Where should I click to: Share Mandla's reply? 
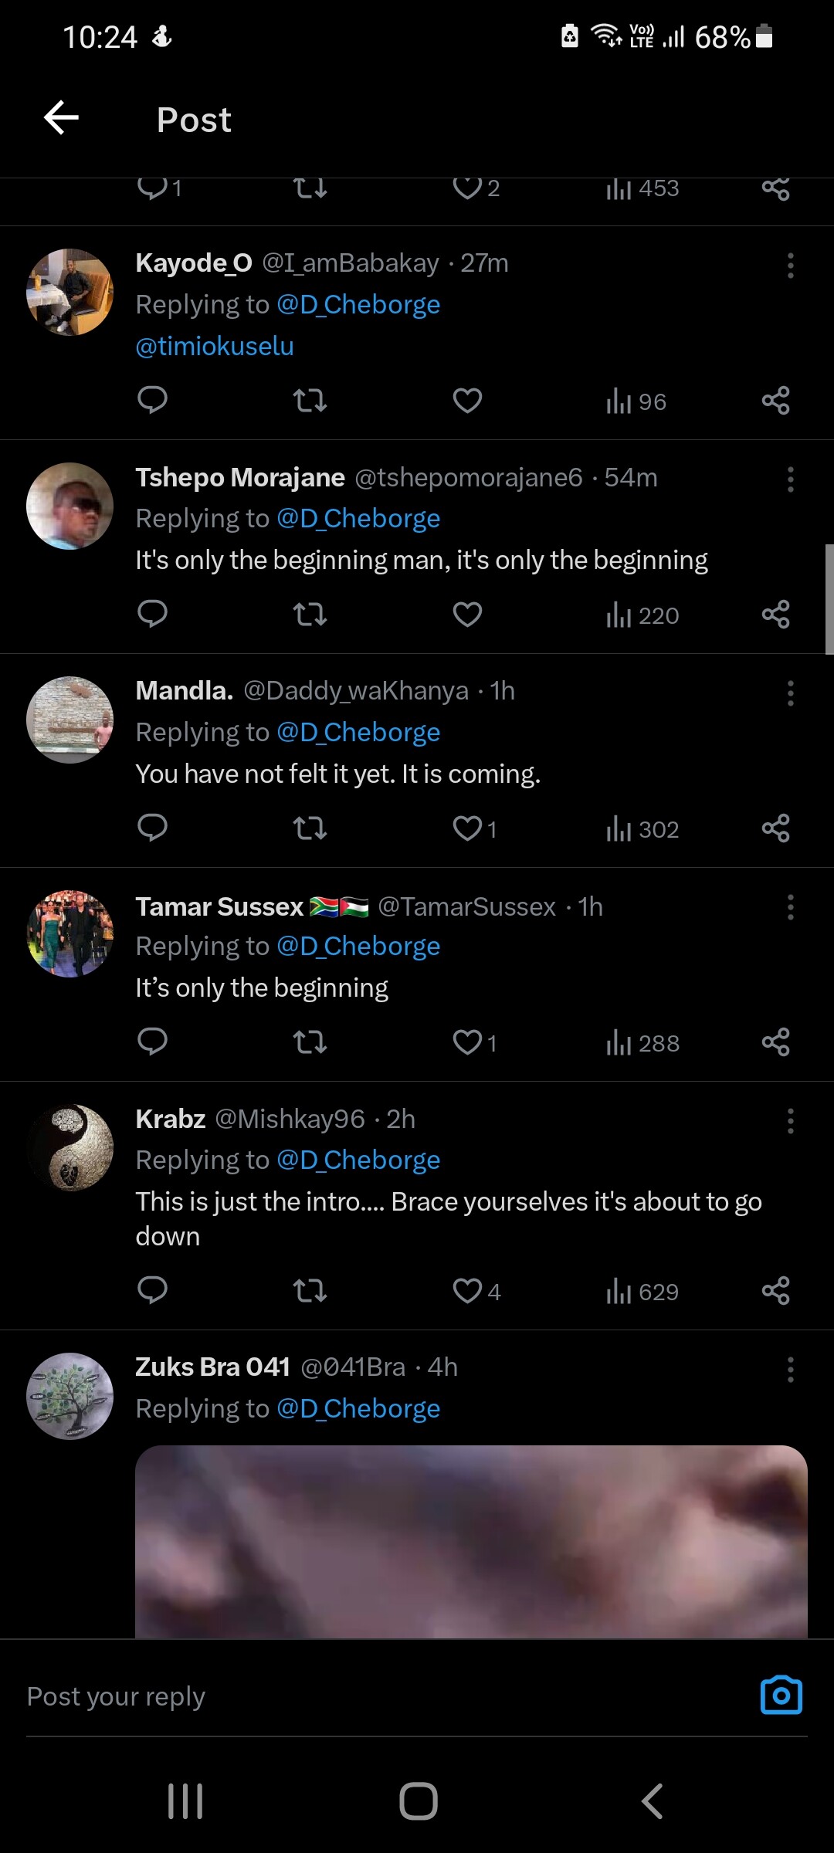(775, 828)
